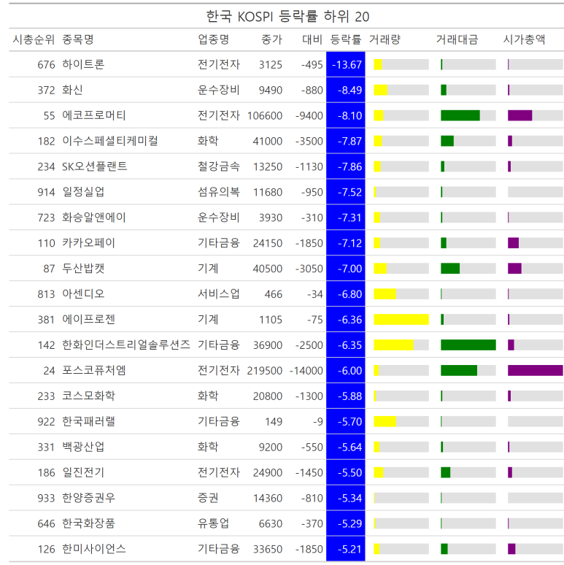Select stock name '화신'
Screen dimensions: 564x565
tap(72, 90)
